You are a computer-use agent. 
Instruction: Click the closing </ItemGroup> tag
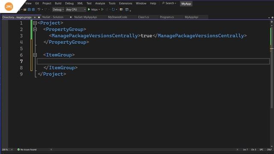pyautogui.click(x=60, y=68)
